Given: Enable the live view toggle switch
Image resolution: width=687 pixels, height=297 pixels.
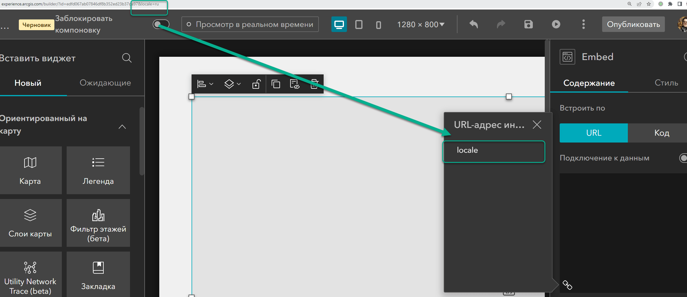Looking at the screenshot, I should [161, 24].
